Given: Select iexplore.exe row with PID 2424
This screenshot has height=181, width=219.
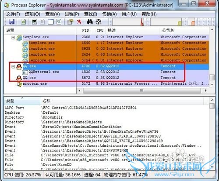Looking at the screenshot, I should point(106,54).
